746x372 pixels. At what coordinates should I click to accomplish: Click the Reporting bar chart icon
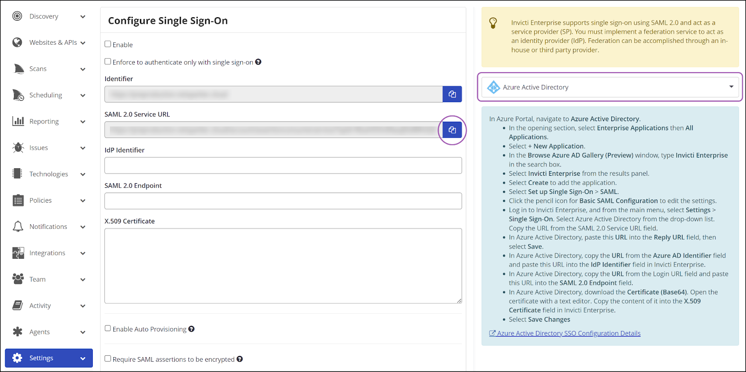point(18,121)
